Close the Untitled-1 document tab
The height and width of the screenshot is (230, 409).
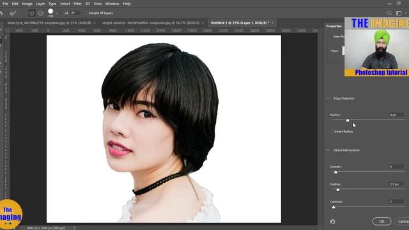point(273,23)
